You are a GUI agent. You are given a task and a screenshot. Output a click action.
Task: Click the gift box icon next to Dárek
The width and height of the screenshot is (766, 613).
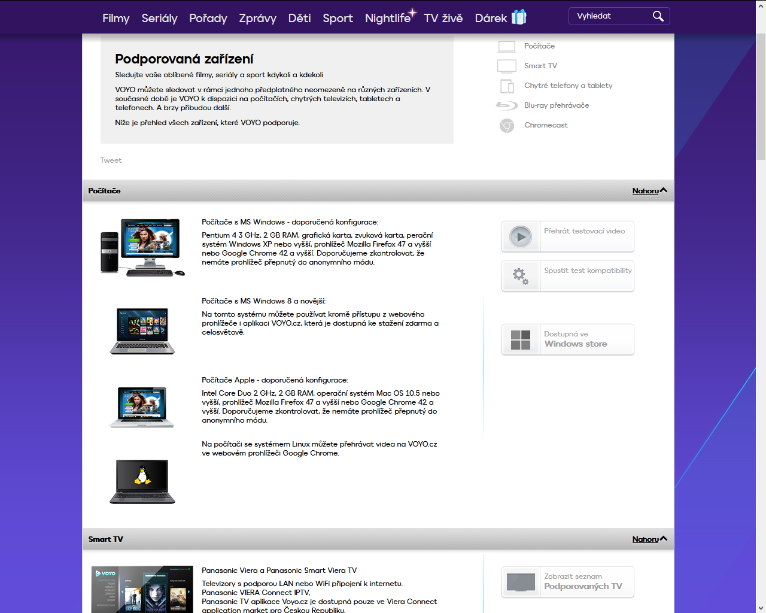519,17
